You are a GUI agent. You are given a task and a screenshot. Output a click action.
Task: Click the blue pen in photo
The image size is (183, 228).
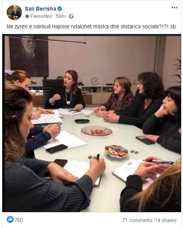(x=158, y=162)
